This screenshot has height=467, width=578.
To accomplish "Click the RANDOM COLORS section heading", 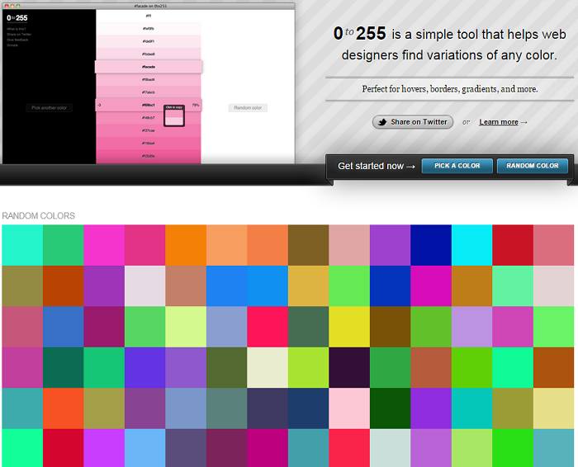I will (39, 216).
